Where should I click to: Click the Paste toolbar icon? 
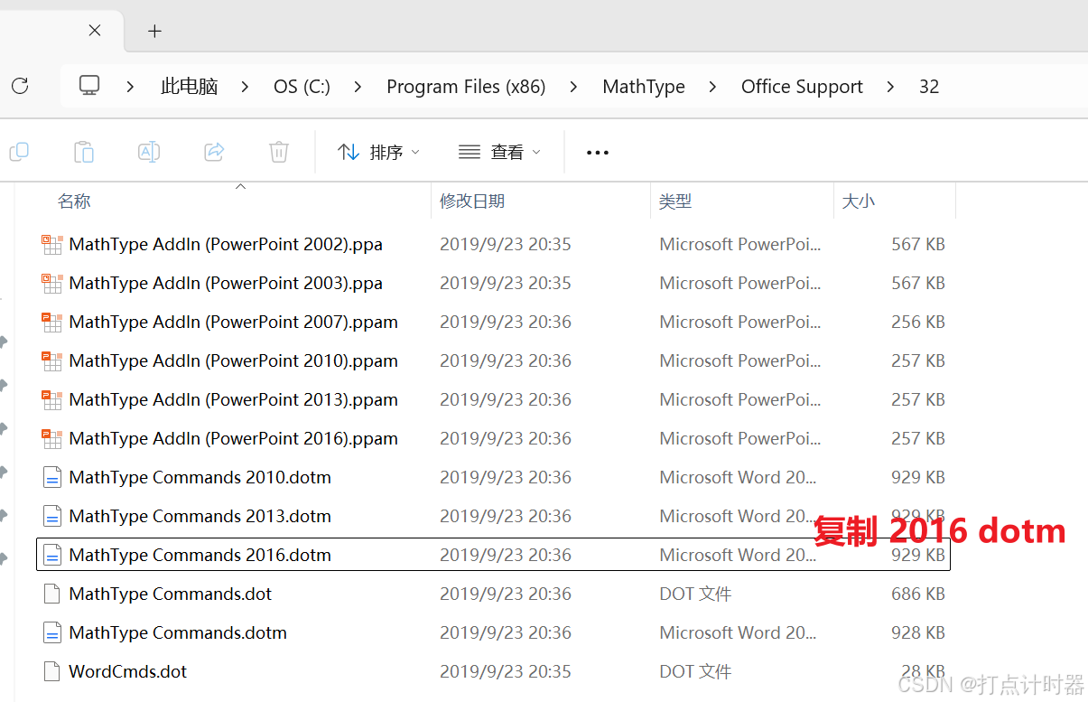[x=84, y=152]
